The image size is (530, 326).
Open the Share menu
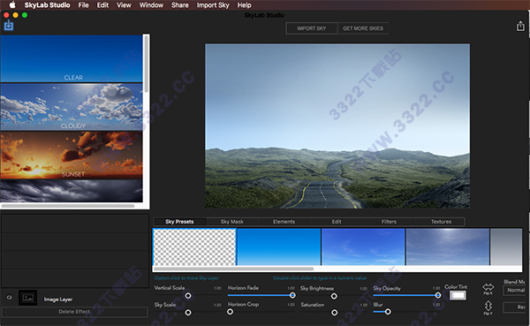(180, 5)
